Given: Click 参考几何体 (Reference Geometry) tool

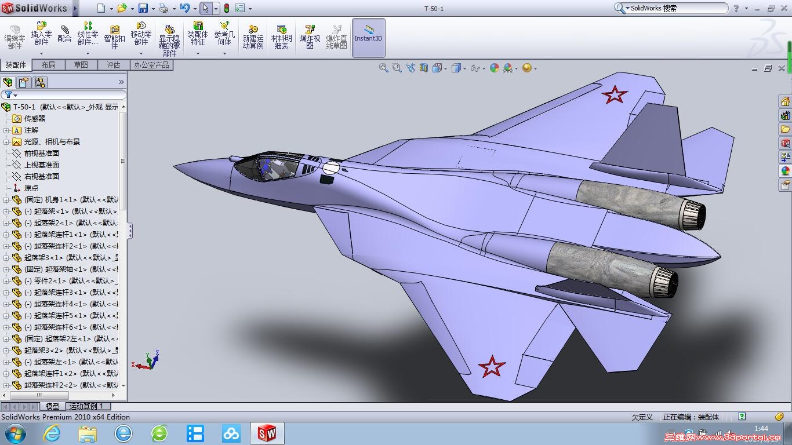Looking at the screenshot, I should point(224,34).
